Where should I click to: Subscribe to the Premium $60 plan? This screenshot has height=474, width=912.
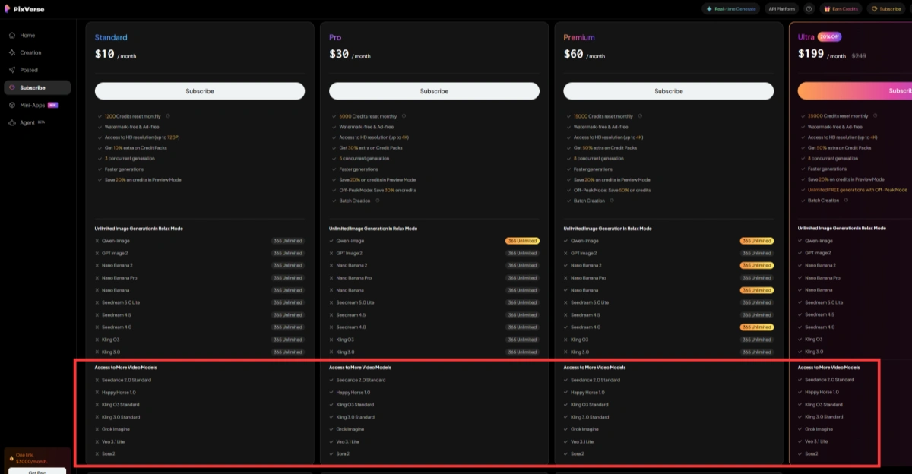click(x=669, y=91)
